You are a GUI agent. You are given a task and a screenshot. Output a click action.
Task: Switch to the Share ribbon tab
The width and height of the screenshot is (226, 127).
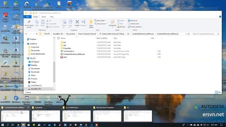click(44, 17)
